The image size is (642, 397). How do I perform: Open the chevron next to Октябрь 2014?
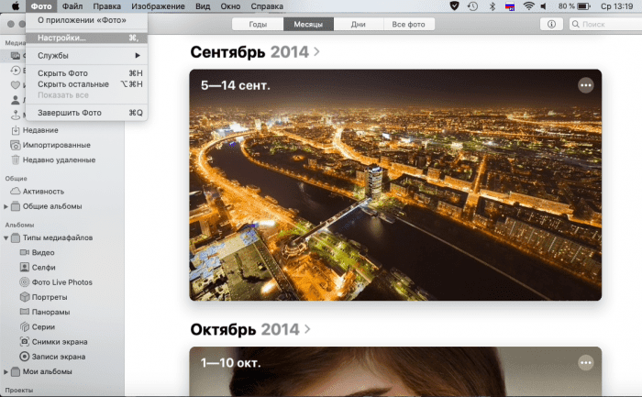pos(307,329)
